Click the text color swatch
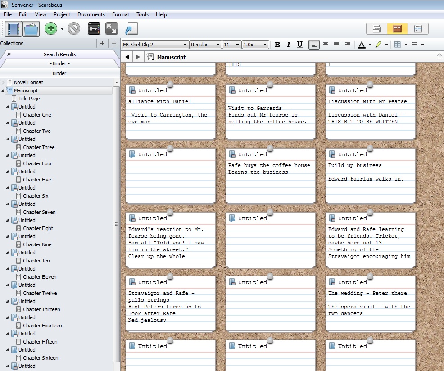444x371 pixels. 361,45
